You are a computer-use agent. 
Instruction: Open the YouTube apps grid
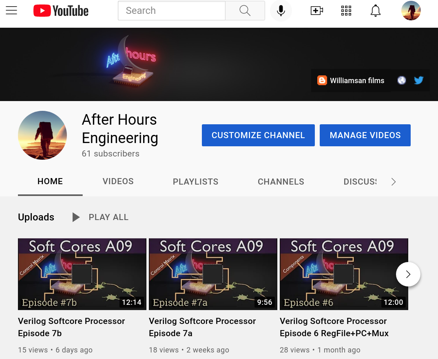[346, 11]
